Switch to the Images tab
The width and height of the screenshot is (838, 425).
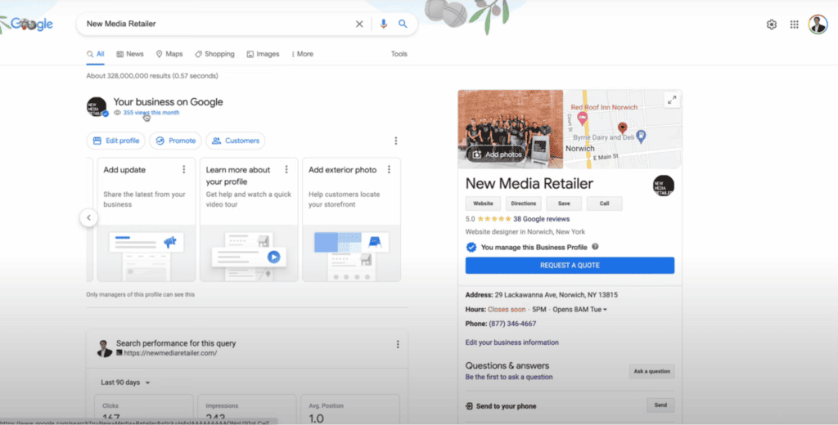pyautogui.click(x=263, y=54)
